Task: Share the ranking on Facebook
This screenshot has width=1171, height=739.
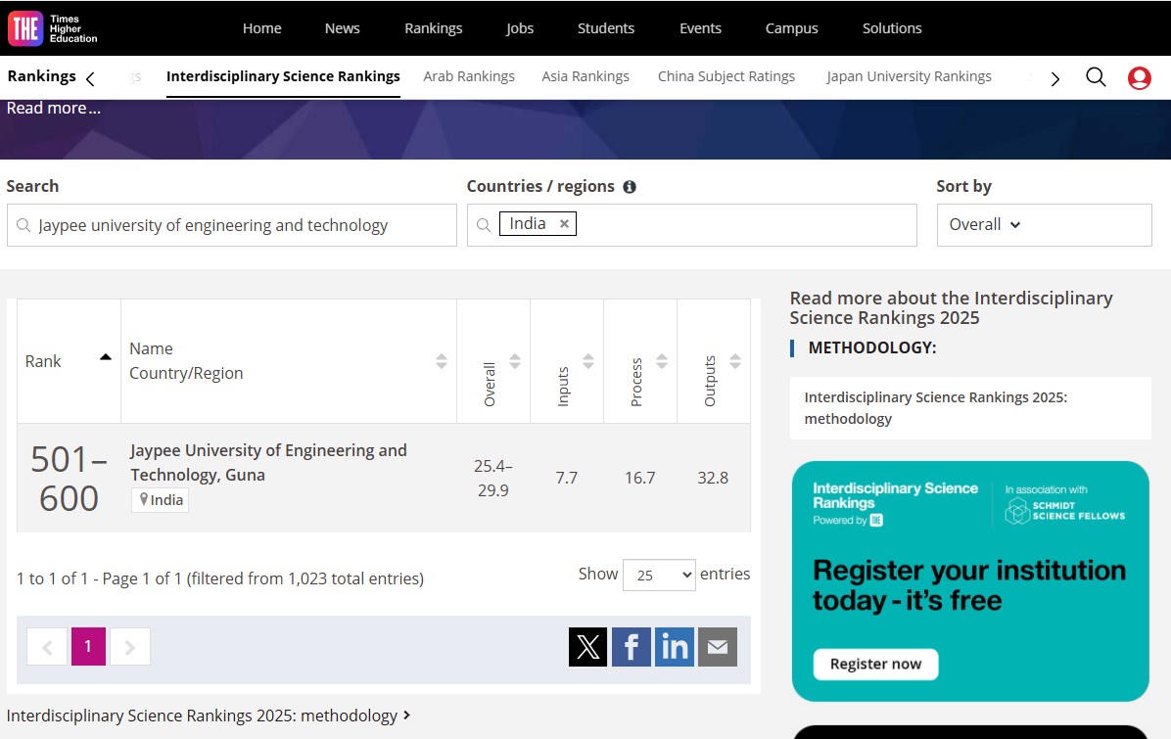Action: pos(632,646)
